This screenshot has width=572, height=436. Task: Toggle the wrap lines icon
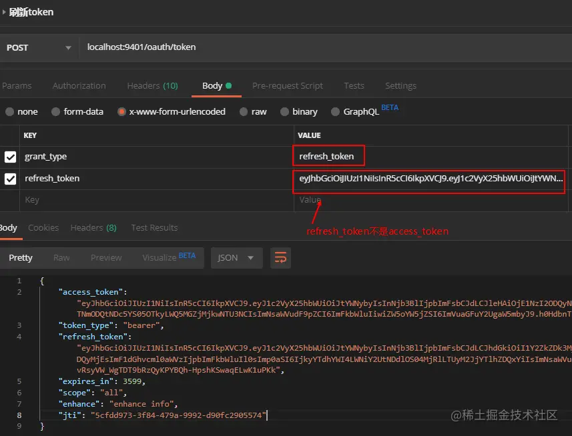(280, 258)
